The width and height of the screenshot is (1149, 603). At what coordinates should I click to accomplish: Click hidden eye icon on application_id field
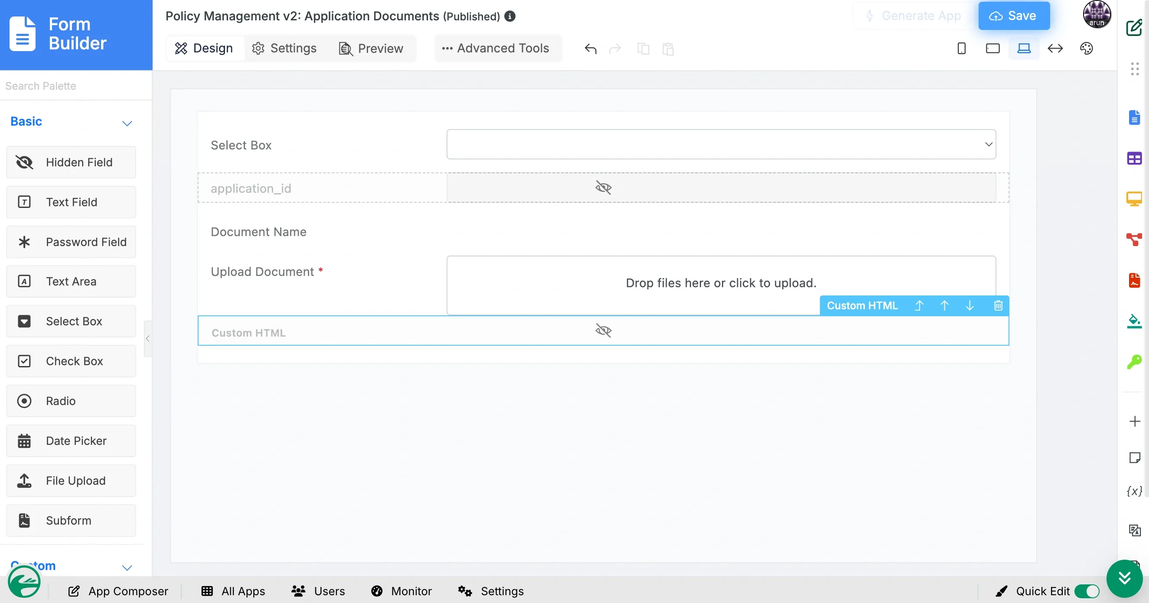[x=603, y=188]
